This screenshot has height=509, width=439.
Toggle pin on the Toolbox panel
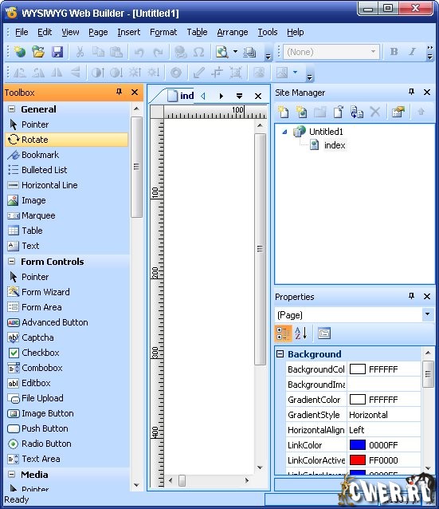coord(119,92)
